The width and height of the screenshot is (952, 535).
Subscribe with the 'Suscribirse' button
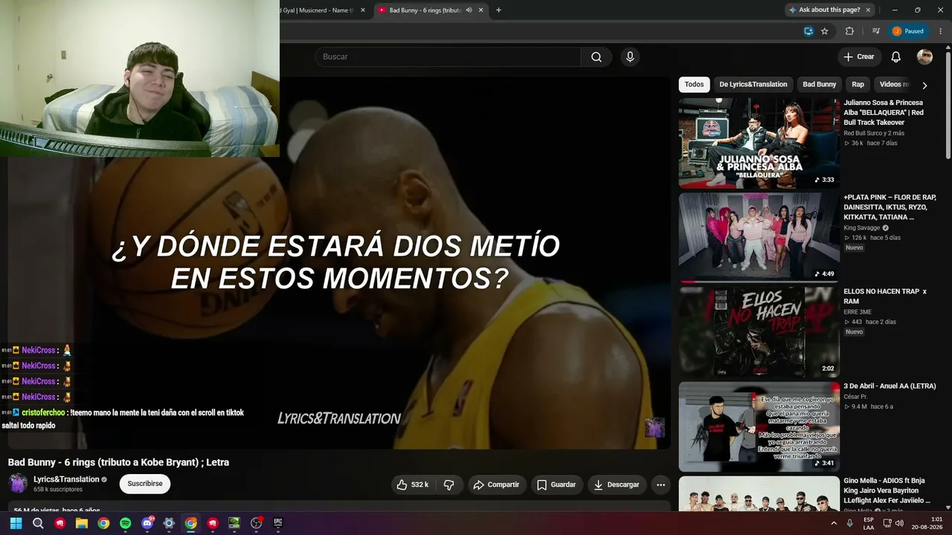click(144, 484)
